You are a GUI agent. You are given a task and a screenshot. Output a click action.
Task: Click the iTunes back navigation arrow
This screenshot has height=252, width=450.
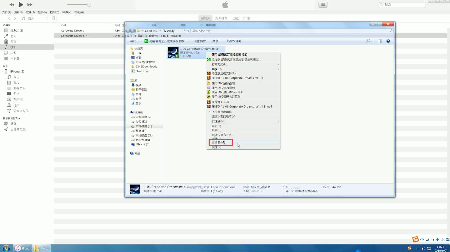(9, 18)
